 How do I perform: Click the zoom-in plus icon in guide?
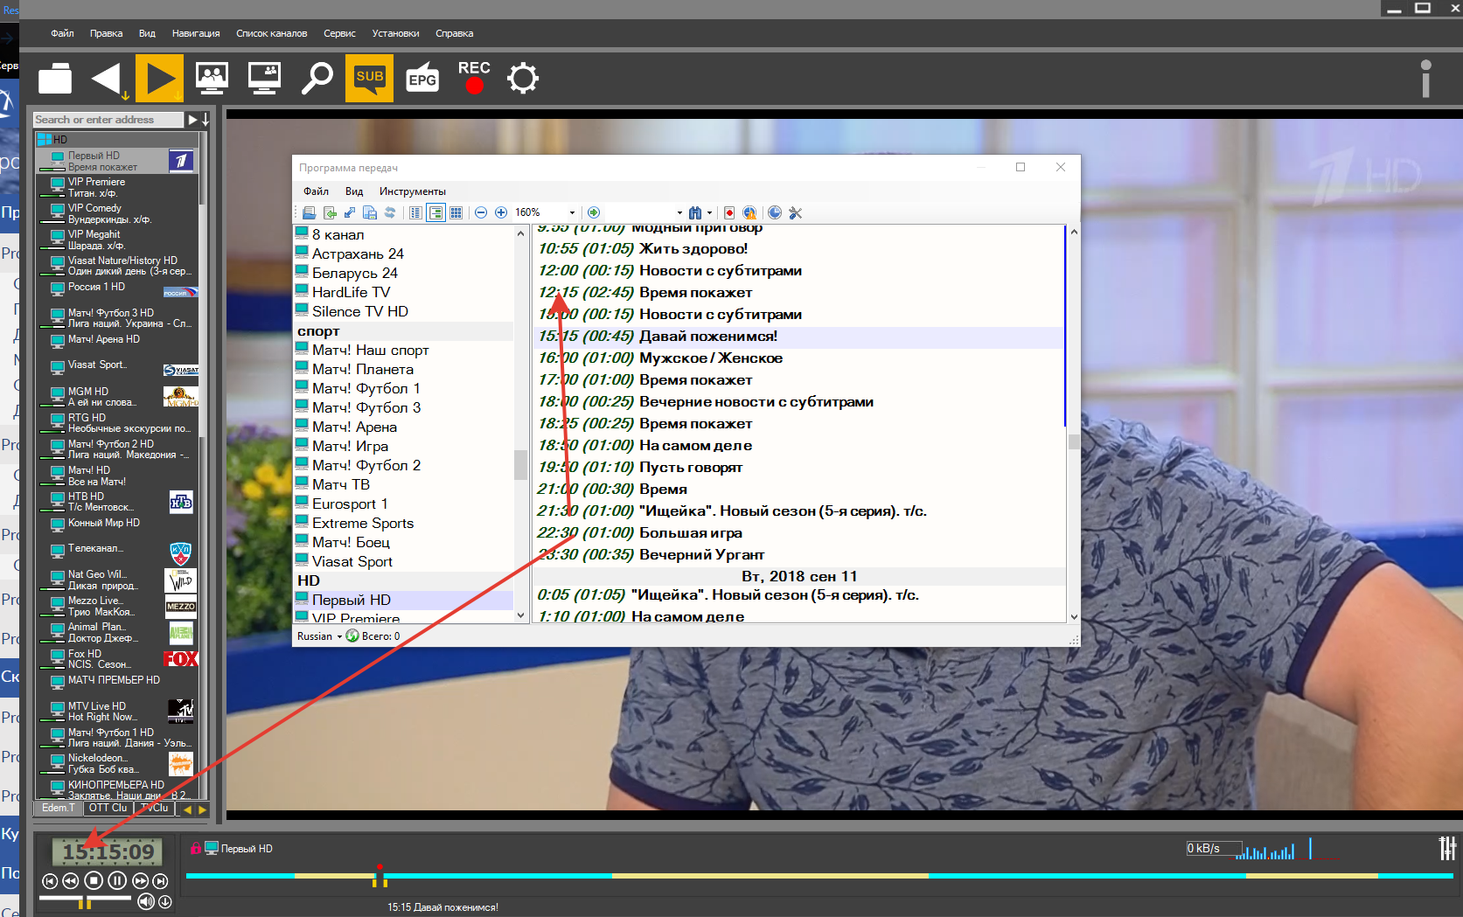tap(501, 212)
